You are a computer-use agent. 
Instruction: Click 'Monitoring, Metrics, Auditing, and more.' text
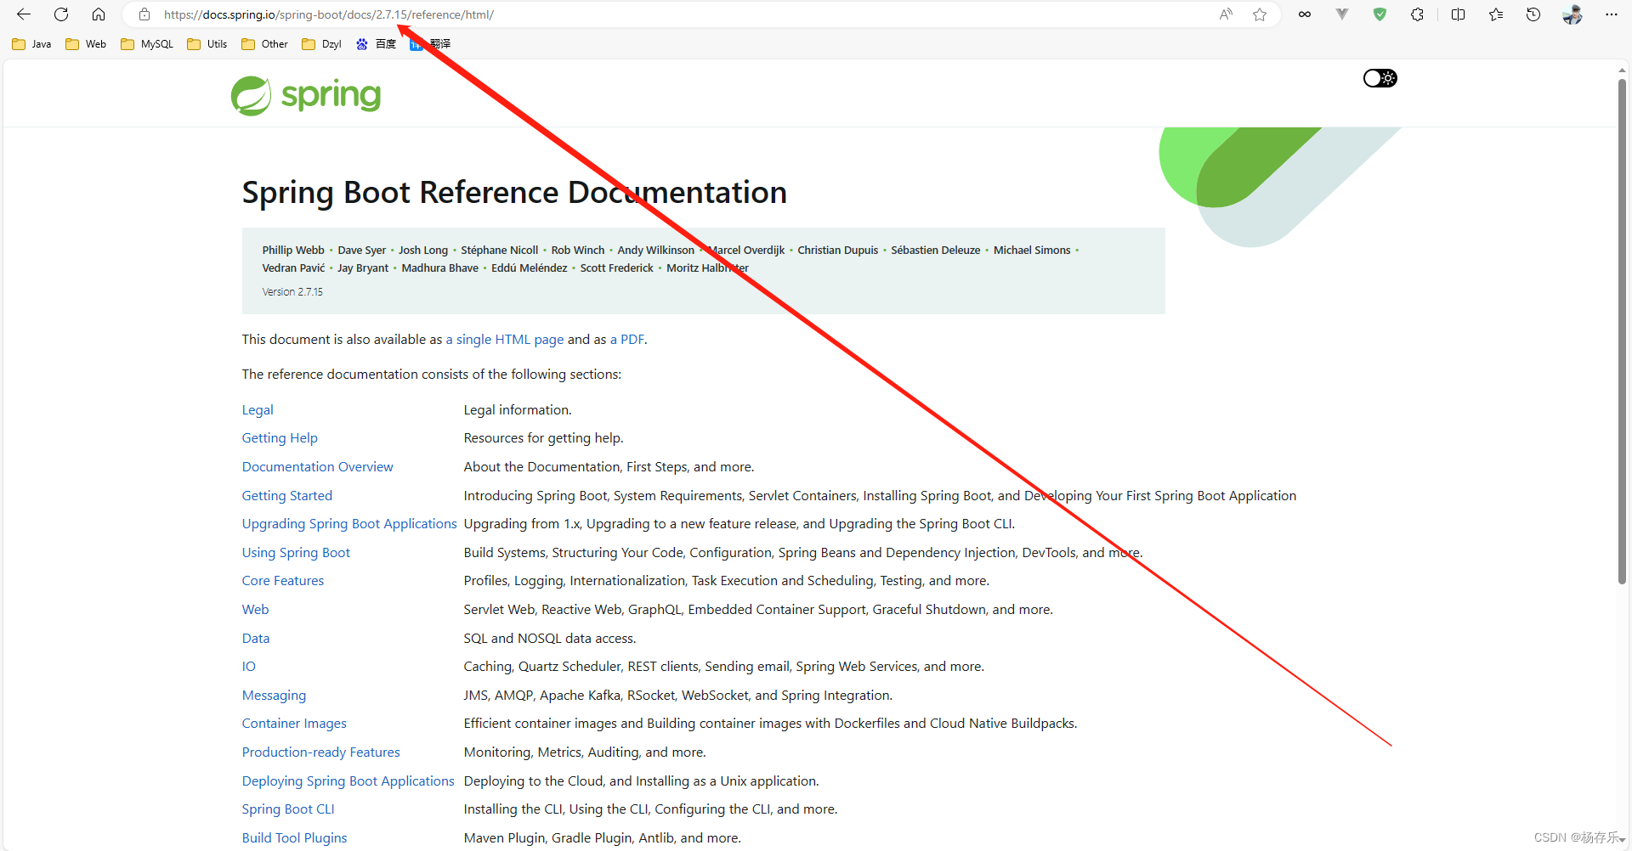coord(585,752)
